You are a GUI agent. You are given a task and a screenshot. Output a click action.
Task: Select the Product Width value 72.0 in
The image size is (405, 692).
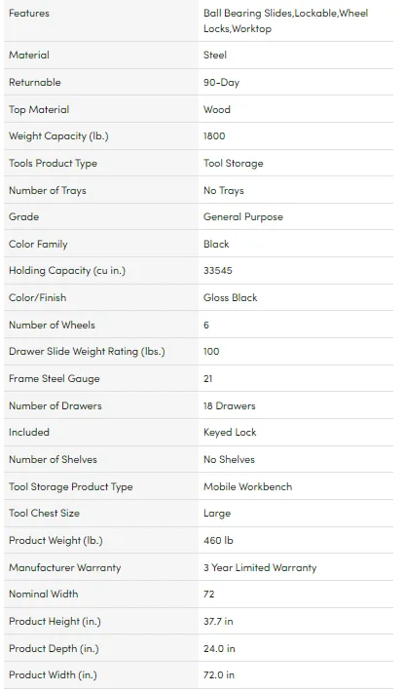[x=219, y=675]
